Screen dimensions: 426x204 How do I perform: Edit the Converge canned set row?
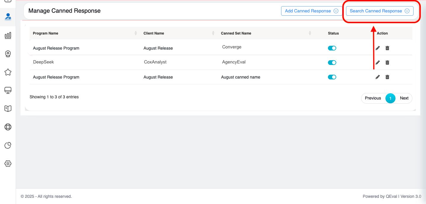click(377, 48)
